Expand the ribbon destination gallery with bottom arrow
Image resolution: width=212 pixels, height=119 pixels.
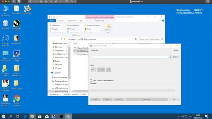click(102, 31)
